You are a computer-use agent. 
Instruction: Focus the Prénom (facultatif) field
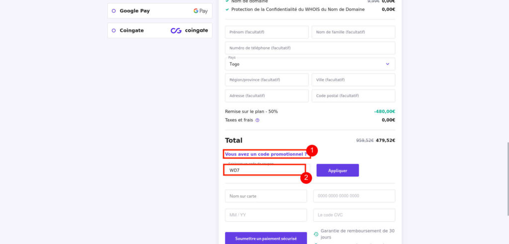[x=266, y=32]
